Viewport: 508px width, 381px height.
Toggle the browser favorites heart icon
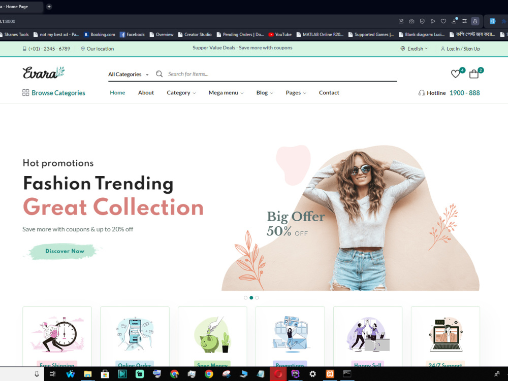pyautogui.click(x=443, y=21)
